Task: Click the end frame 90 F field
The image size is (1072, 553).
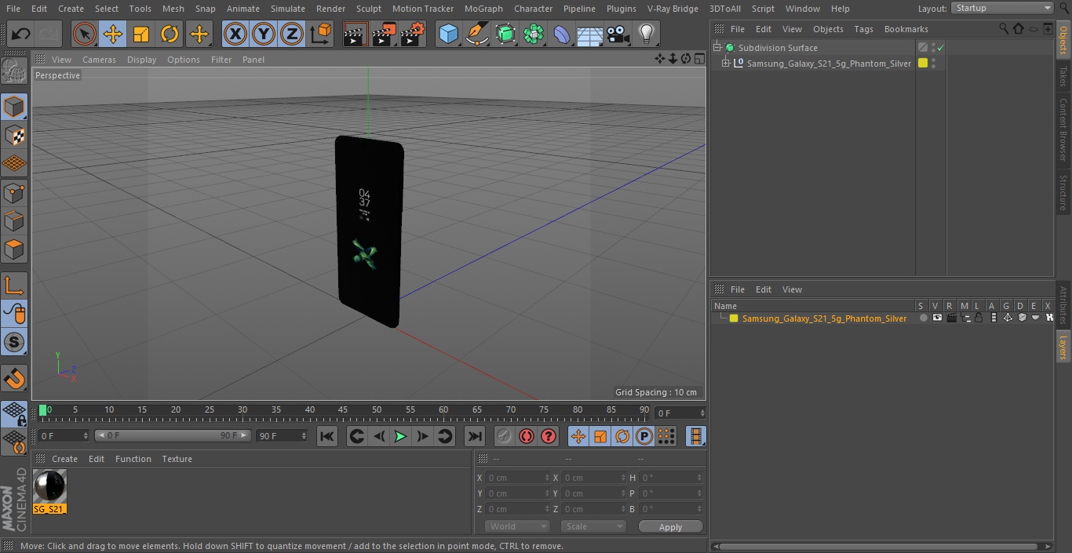Action: pos(282,435)
